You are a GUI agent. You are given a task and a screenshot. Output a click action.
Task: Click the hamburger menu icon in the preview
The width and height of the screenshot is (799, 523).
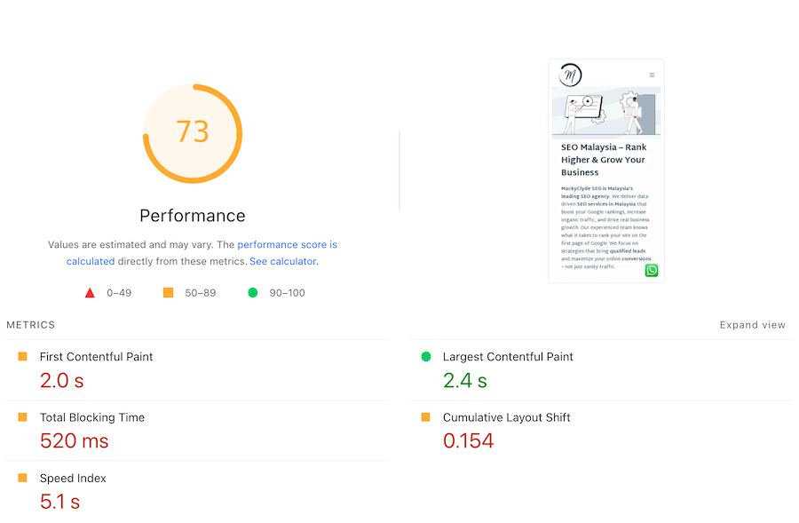pos(652,75)
